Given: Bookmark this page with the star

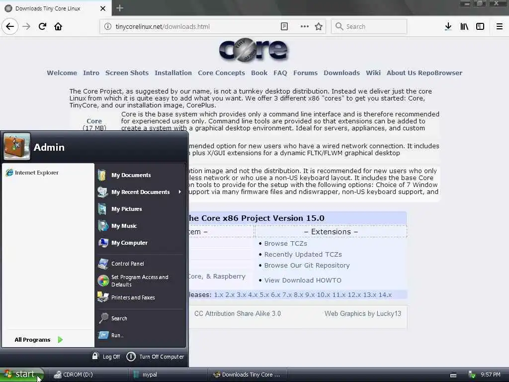Looking at the screenshot, I should tap(319, 26).
